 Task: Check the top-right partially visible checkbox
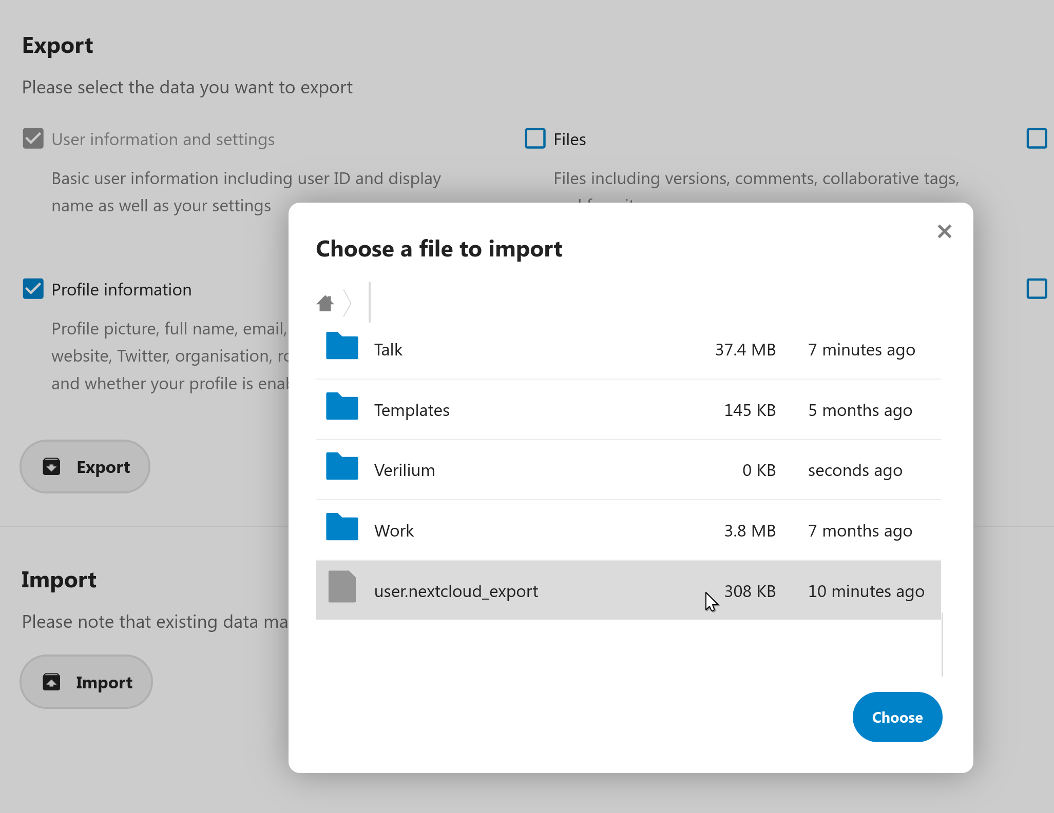[x=1036, y=138]
